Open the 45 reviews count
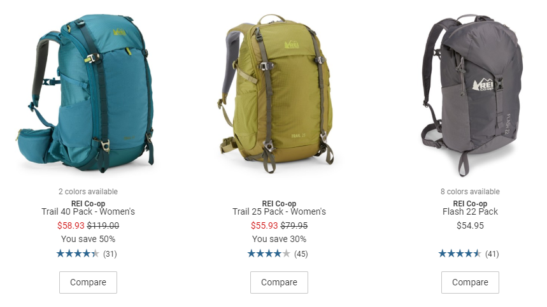The height and width of the screenshot is (307, 547). 301,254
